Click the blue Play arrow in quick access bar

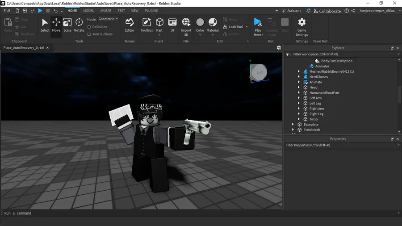coord(40,11)
